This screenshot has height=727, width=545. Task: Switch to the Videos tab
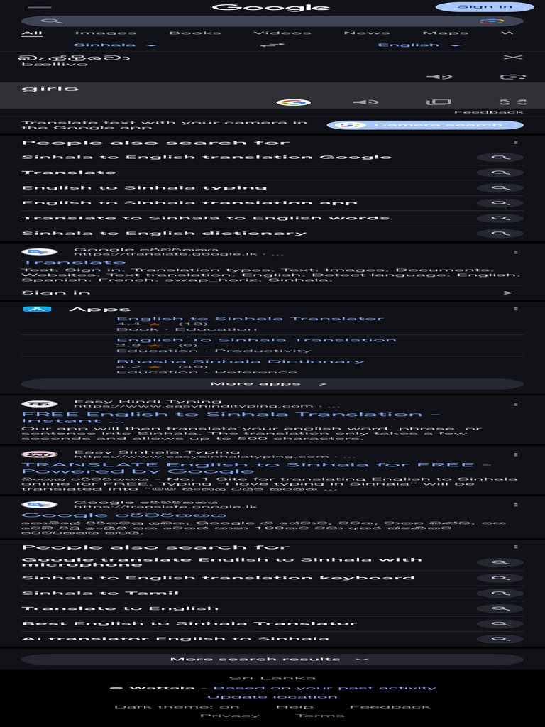[x=282, y=33]
